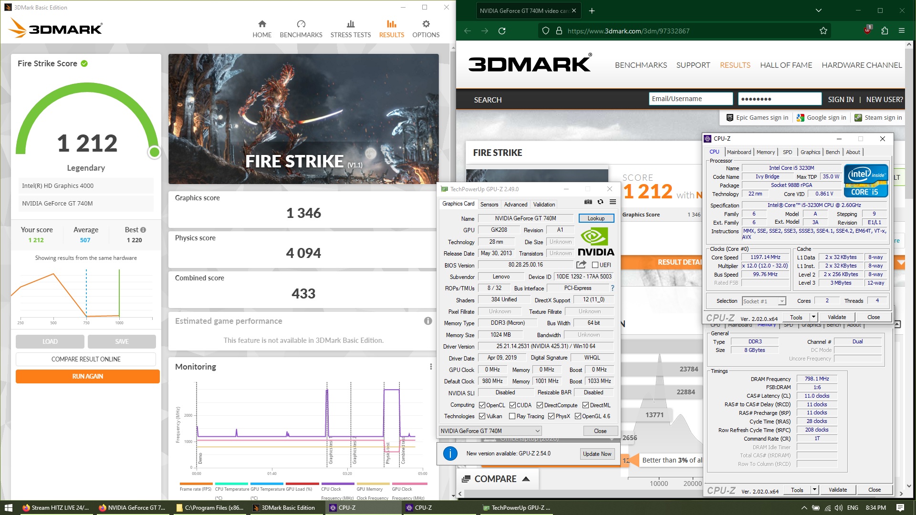Click COMPARE RESULT ONLINE button
Screen dimensions: 916x515
coord(86,359)
